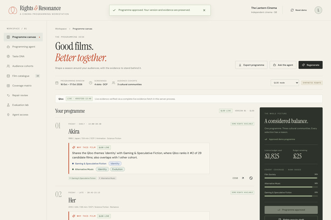Viewport: 331px width, 220px height.
Task: Click the Taste DNA fingerprint icon
Action: tap(8, 57)
